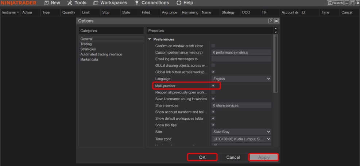Select the General category
Screen dimensions: 360x166
tap(111, 39)
